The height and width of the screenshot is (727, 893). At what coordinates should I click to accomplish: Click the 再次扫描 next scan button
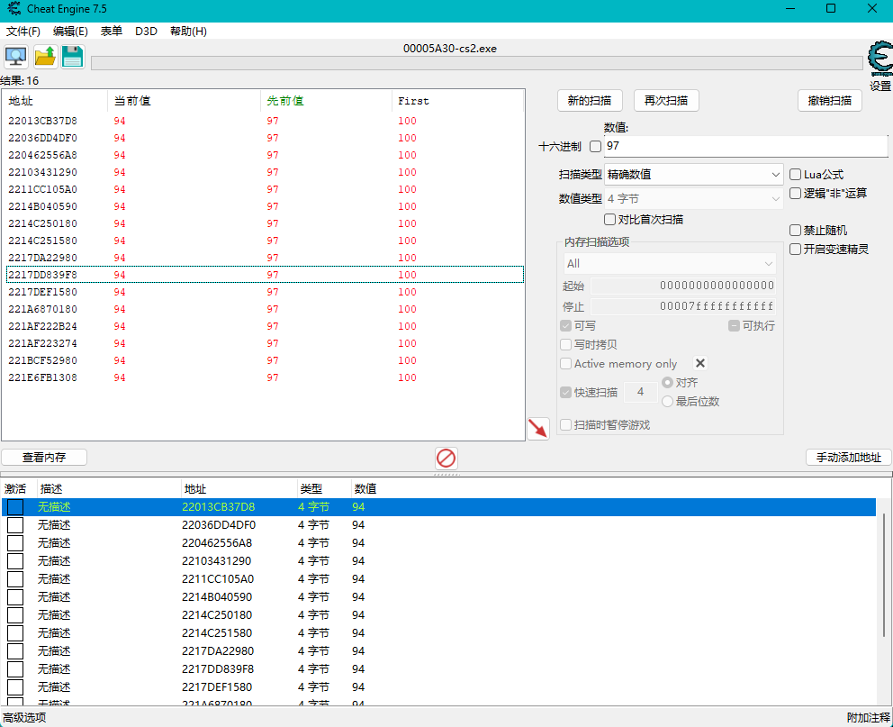(x=666, y=101)
